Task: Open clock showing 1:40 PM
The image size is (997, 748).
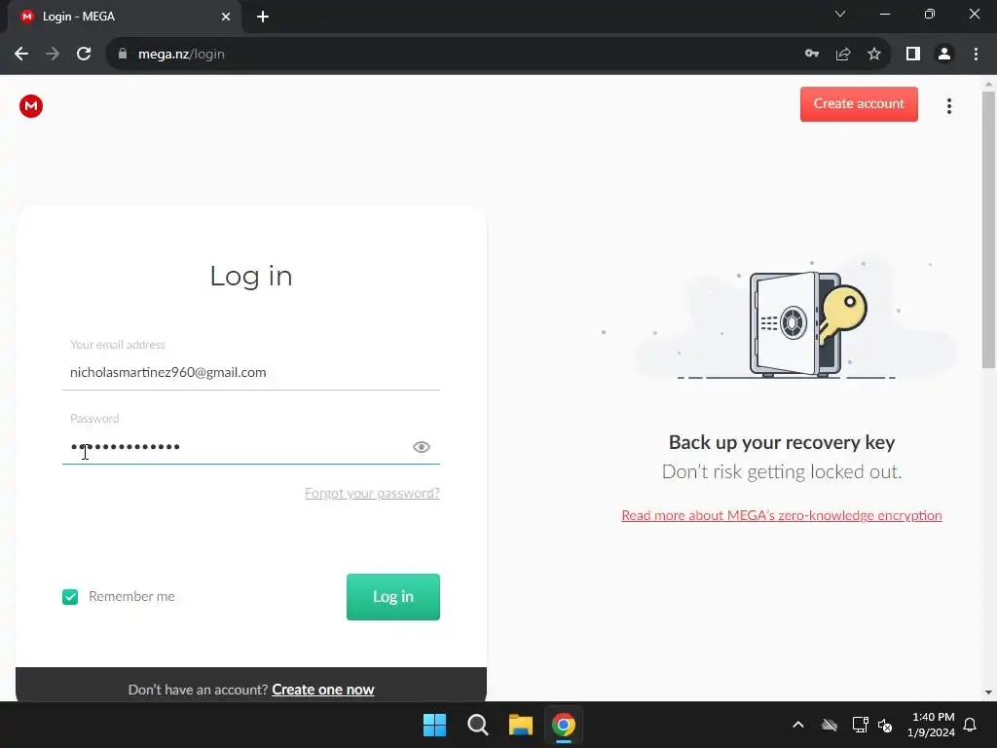Action: 932,725
